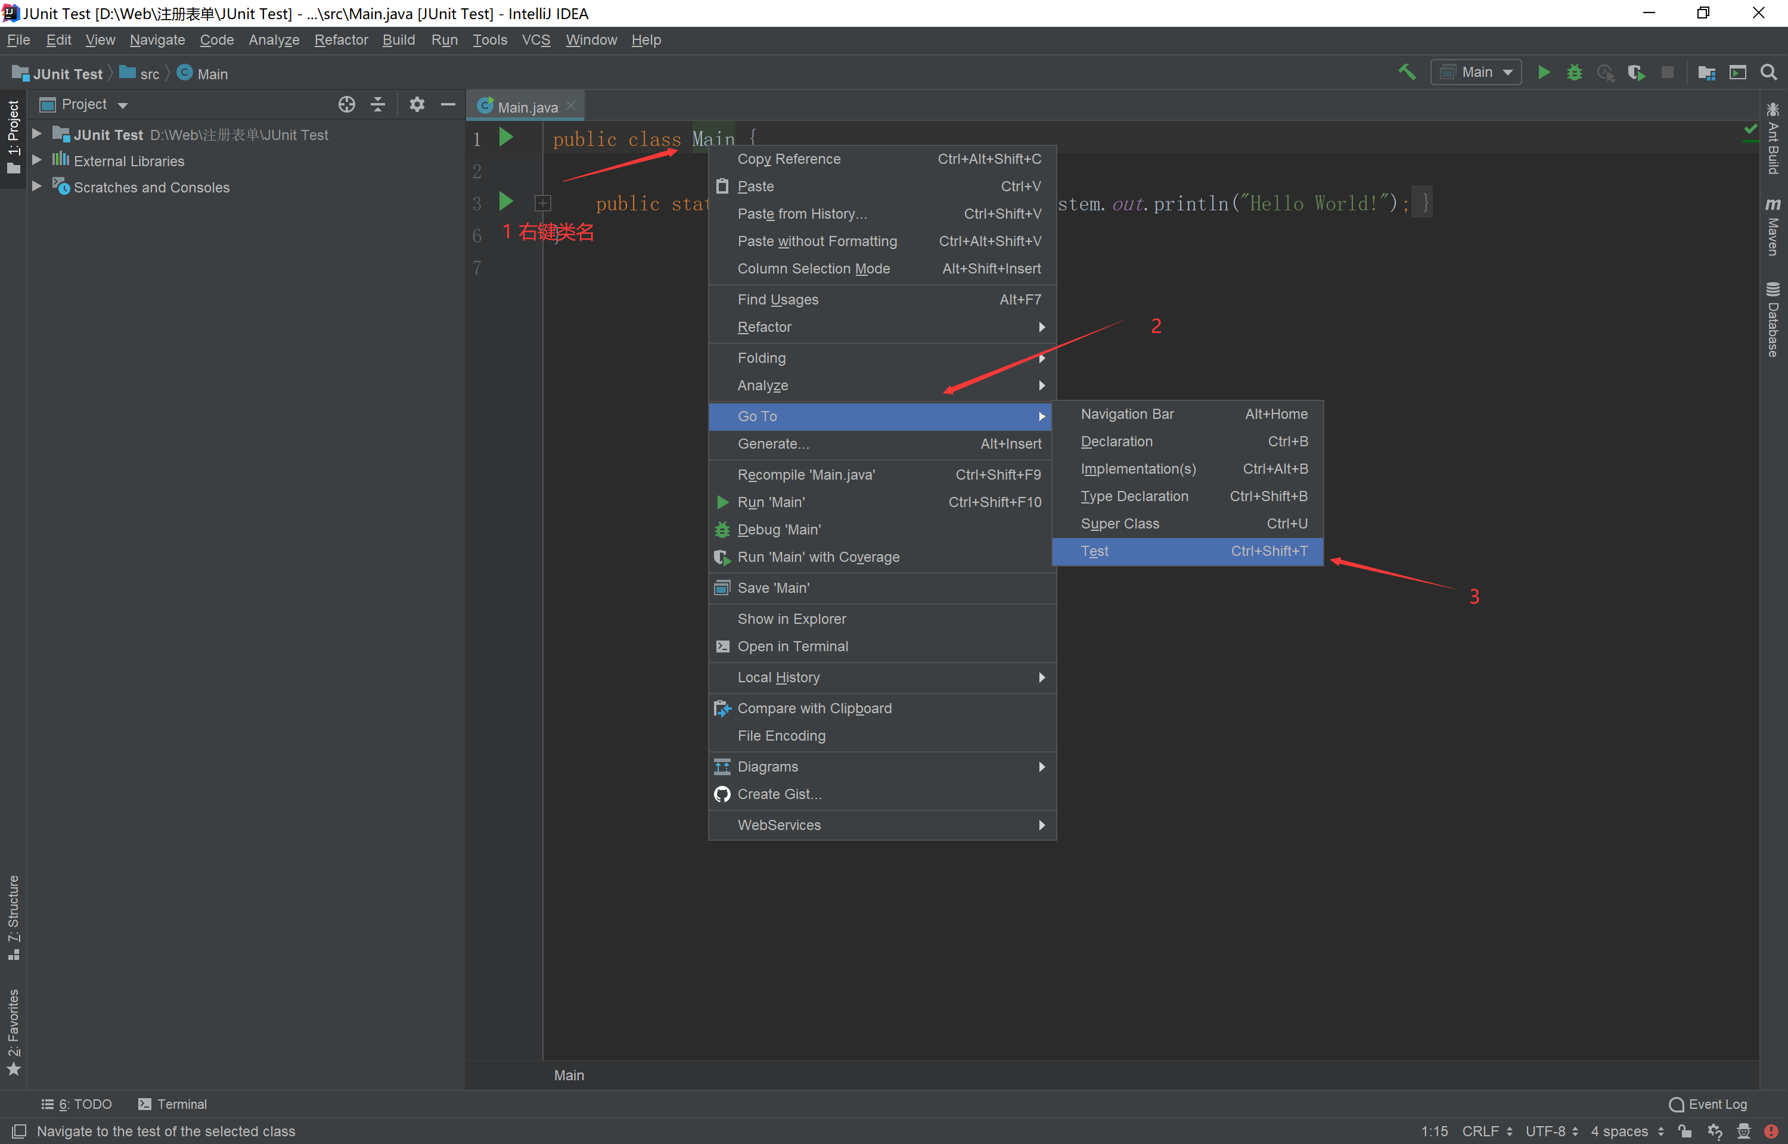Expand the JUnit Test project tree node
The height and width of the screenshot is (1144, 1788).
tap(36, 135)
